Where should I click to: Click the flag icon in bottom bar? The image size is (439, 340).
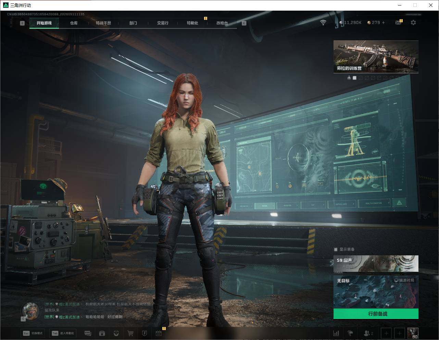point(350,333)
